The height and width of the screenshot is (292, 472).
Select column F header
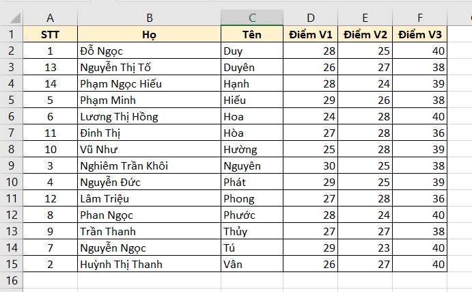421,17
